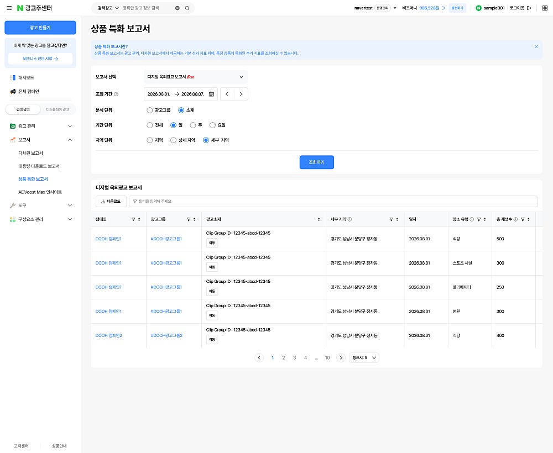
Task: Clear the search field with the X icon
Action: pos(178,8)
